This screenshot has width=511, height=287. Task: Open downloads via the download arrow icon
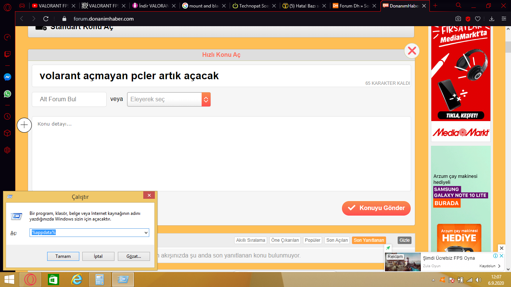492,19
